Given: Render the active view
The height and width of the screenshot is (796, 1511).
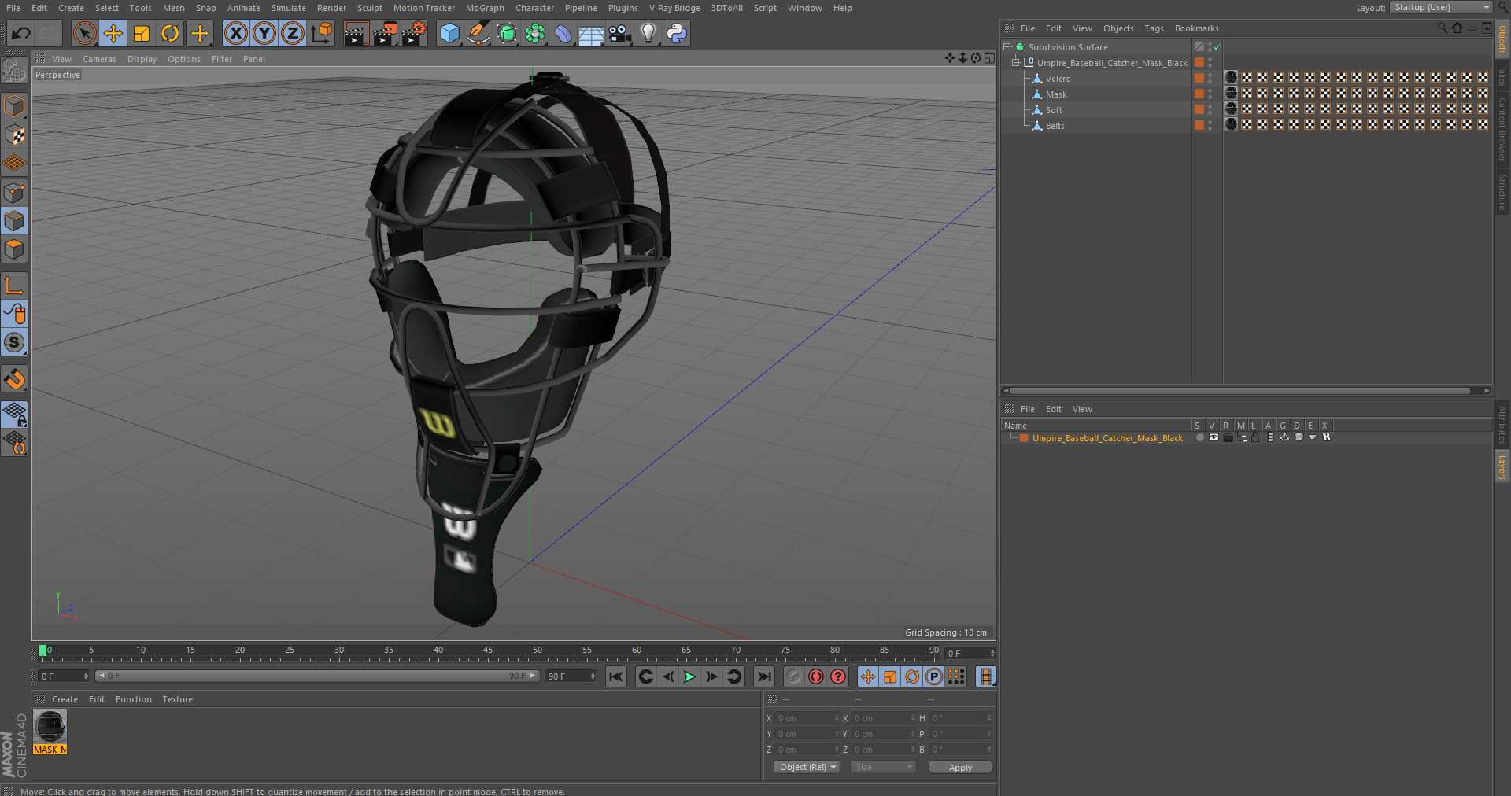Looking at the screenshot, I should 356,33.
